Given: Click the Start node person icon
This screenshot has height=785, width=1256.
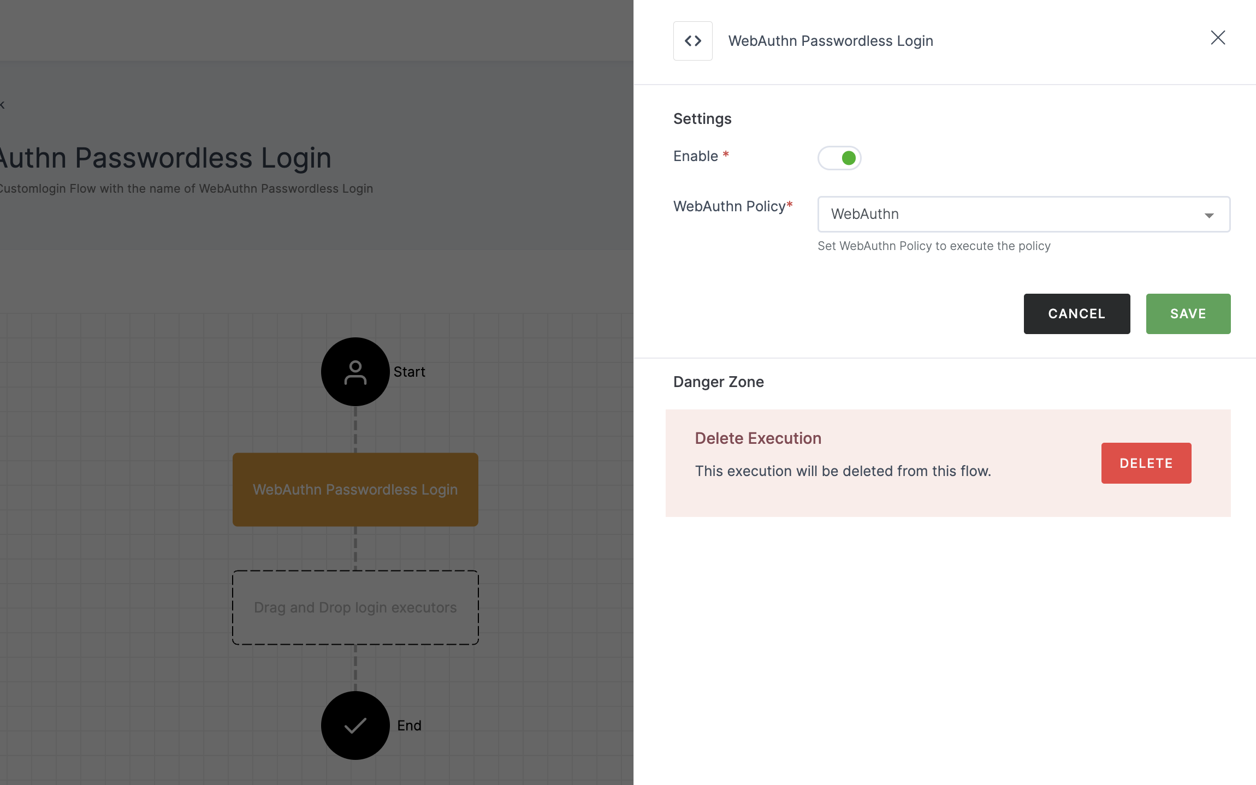Looking at the screenshot, I should click(x=356, y=371).
